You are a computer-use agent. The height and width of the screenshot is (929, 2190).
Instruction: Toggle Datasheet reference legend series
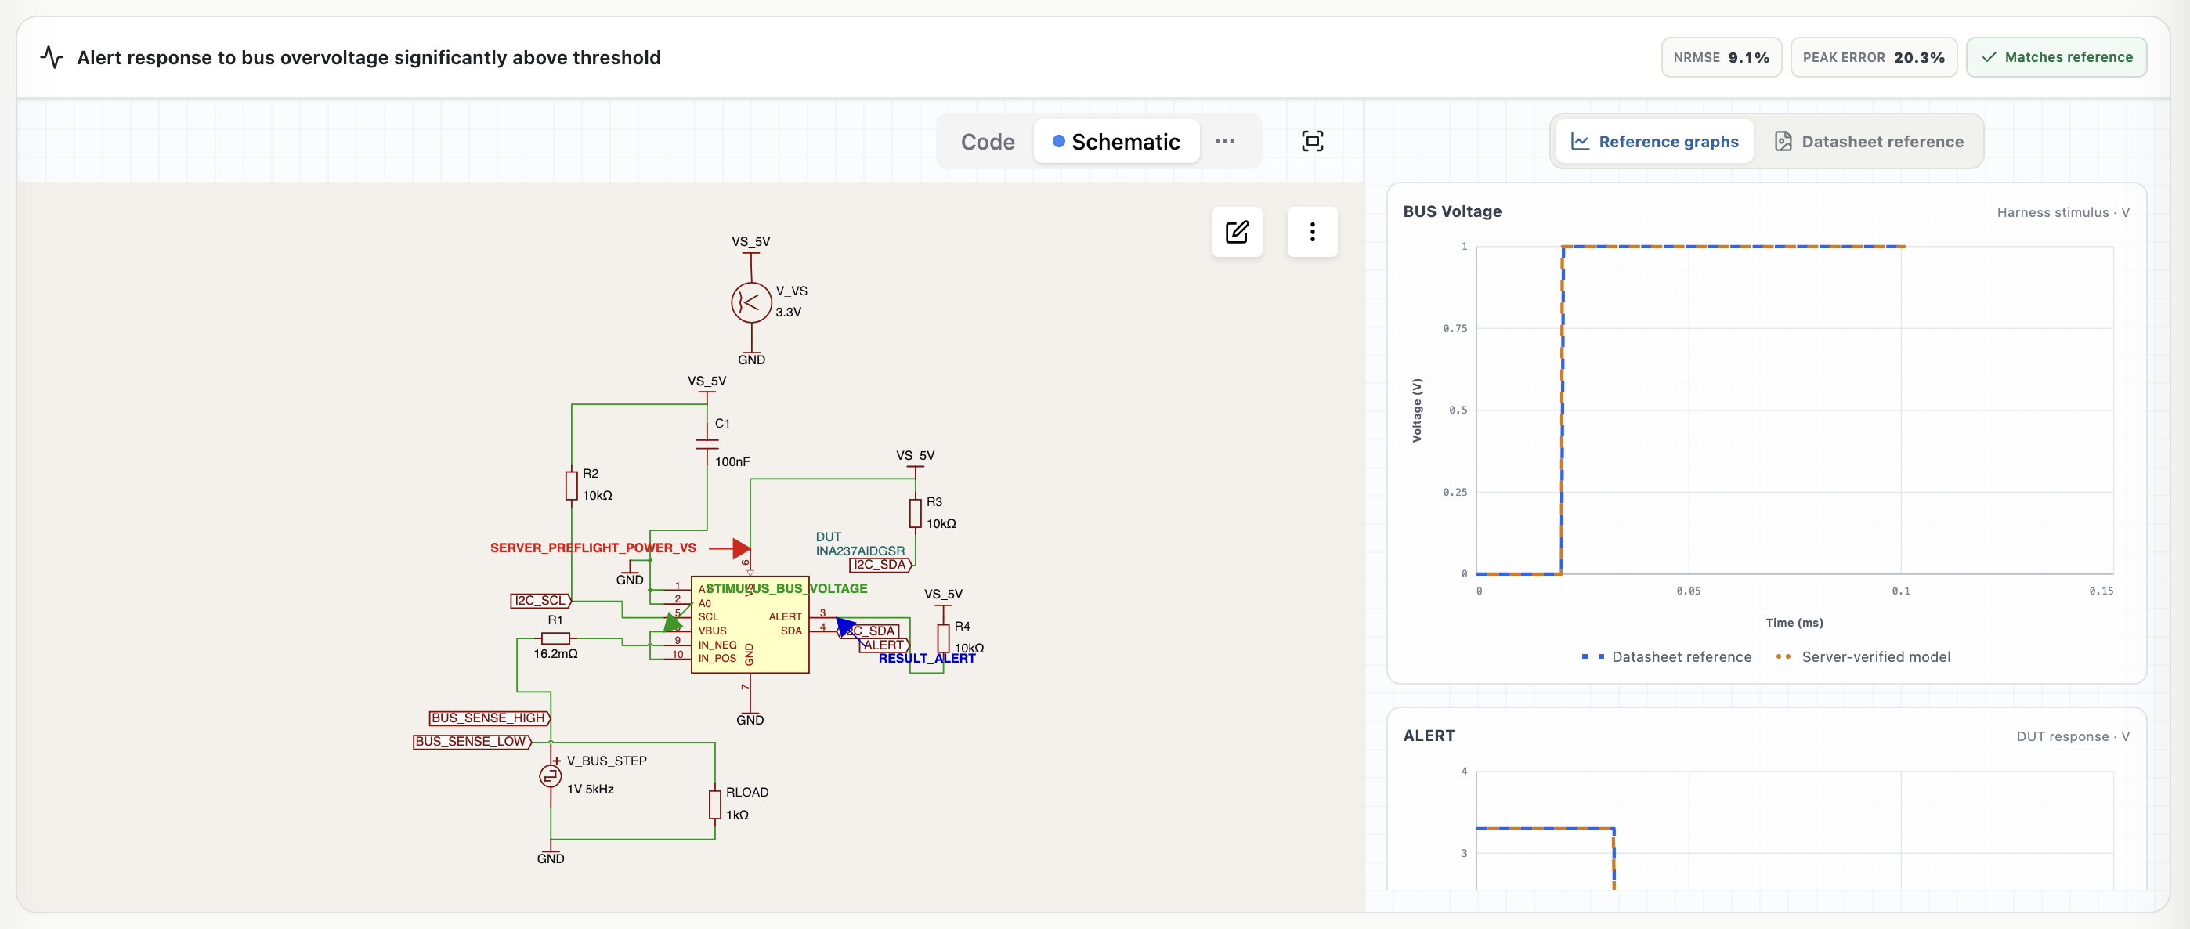(1665, 657)
